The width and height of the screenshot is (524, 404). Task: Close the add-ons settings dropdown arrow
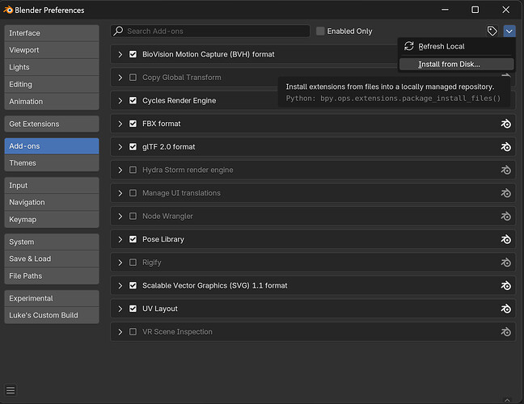(509, 32)
